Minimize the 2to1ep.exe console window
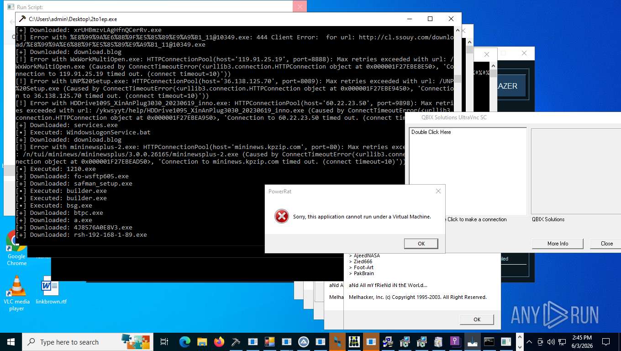Image resolution: width=621 pixels, height=351 pixels. (409, 19)
